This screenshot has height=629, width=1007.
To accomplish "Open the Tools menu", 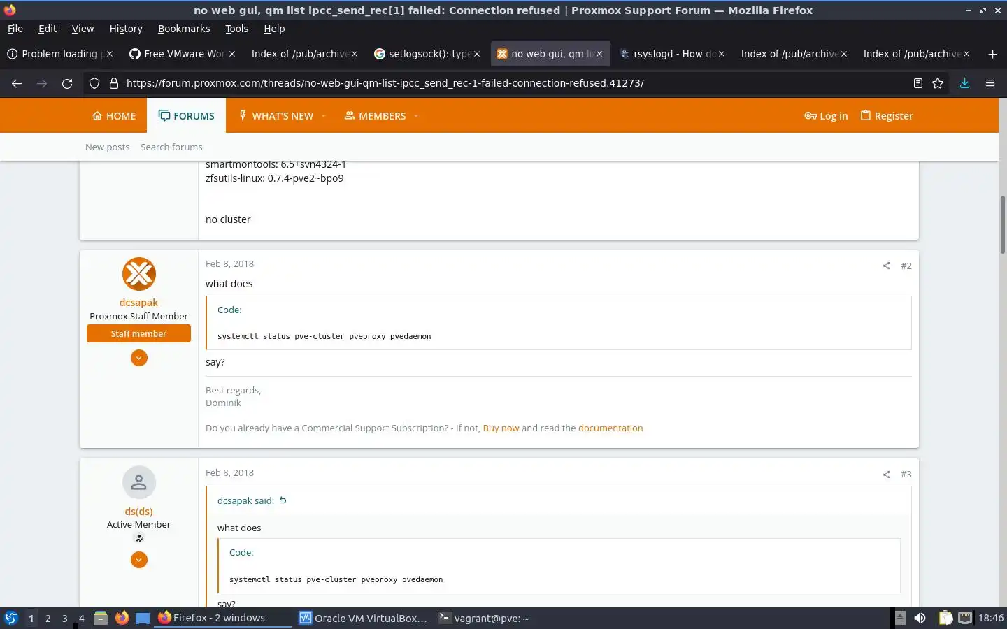I will pyautogui.click(x=236, y=29).
